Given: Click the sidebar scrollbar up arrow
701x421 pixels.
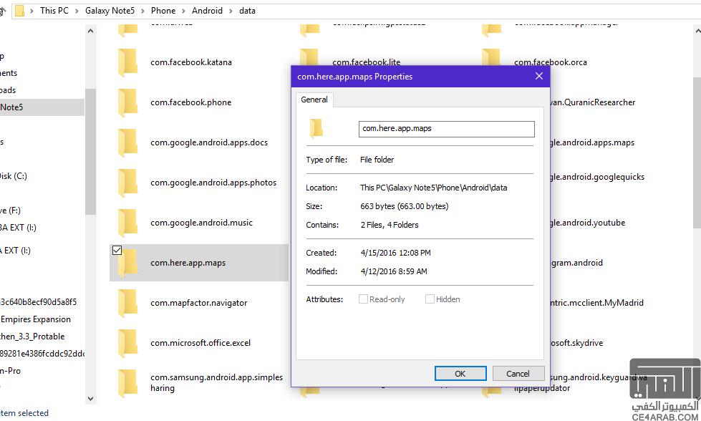Looking at the screenshot, I should tap(91, 31).
